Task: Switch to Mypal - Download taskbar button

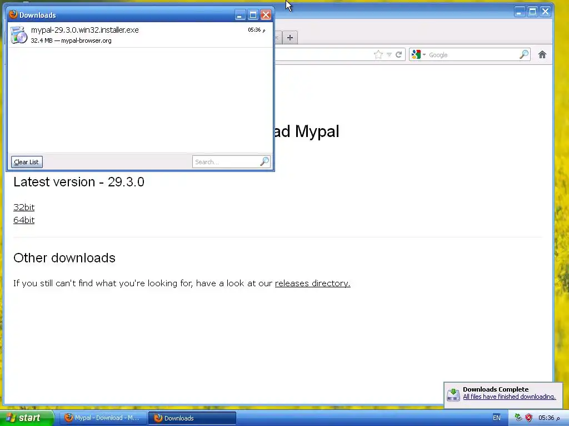Action: click(103, 418)
